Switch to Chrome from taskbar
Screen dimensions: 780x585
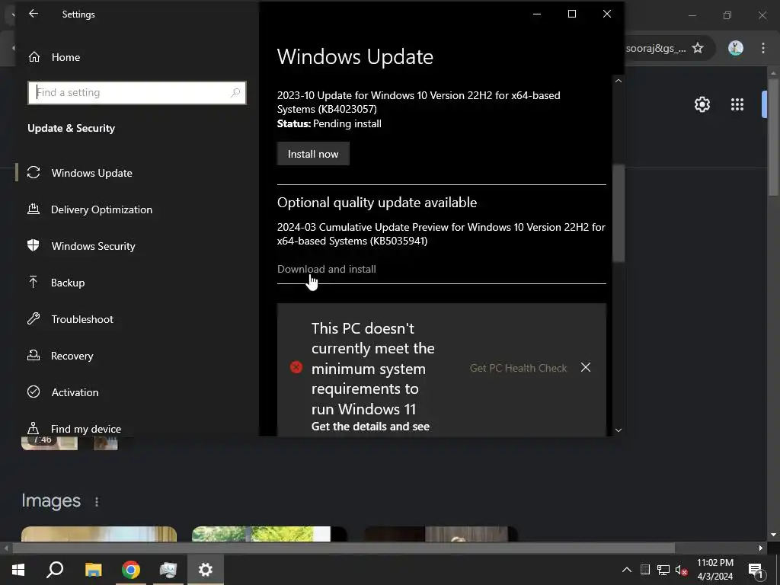click(x=130, y=570)
